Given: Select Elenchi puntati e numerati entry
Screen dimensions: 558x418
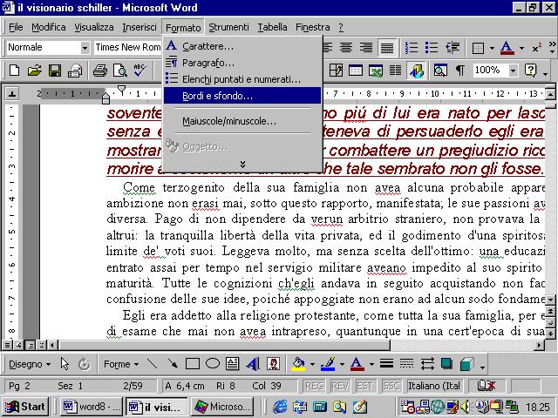Looking at the screenshot, I should coord(242,79).
